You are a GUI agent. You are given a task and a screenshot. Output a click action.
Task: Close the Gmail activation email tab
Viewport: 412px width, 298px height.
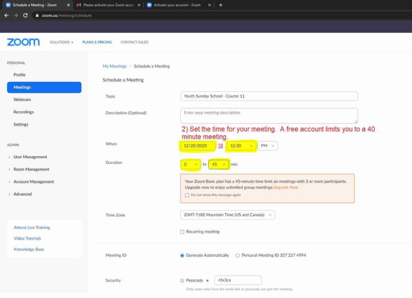click(x=139, y=5)
